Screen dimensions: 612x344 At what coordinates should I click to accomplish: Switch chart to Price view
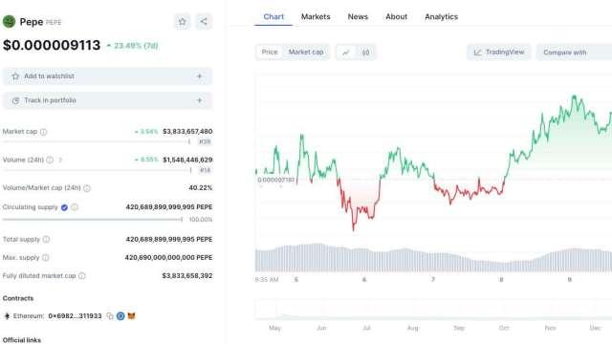[270, 52]
